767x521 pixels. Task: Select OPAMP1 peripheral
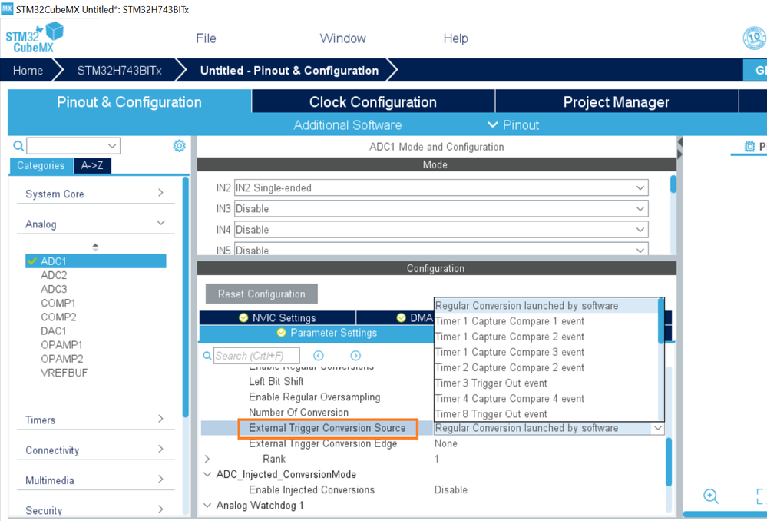(x=61, y=345)
